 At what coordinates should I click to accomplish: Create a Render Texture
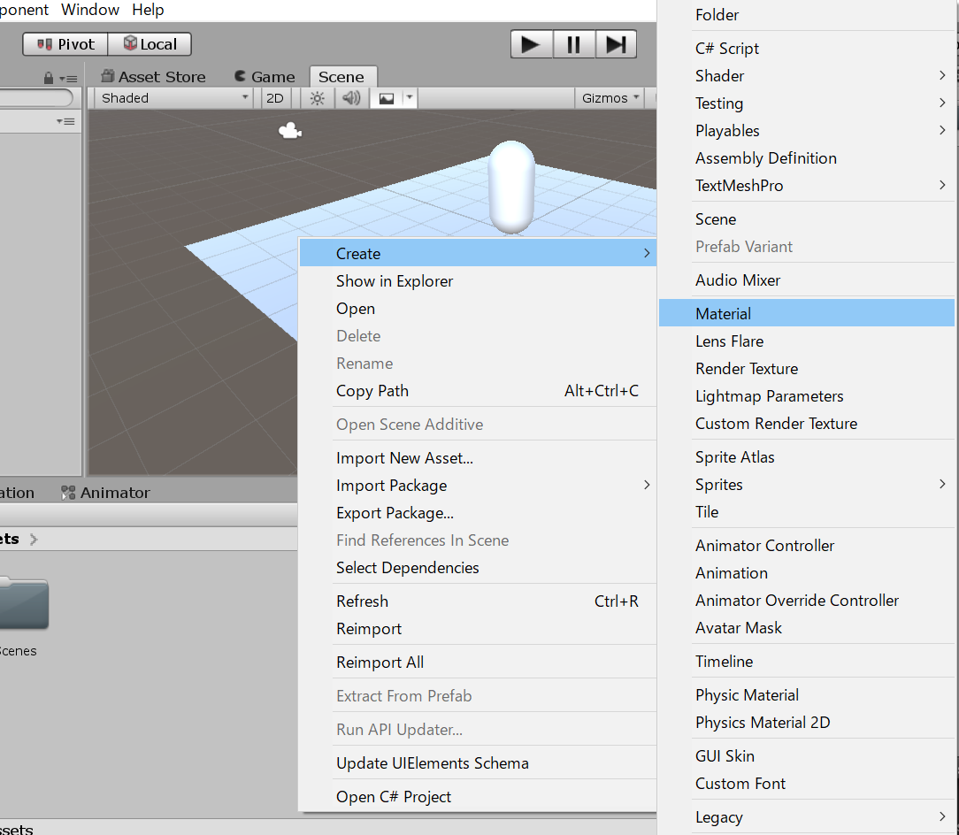(x=807, y=368)
